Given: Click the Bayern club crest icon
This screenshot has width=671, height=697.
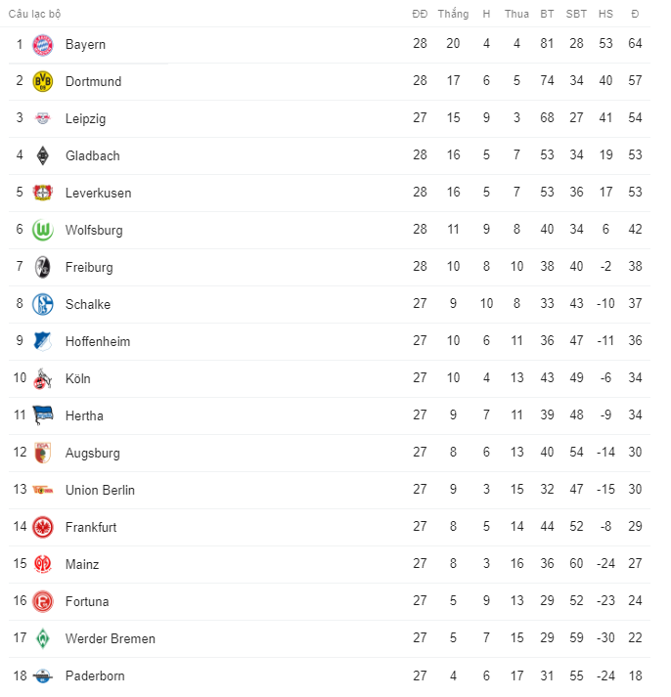Looking at the screenshot, I should point(42,44).
